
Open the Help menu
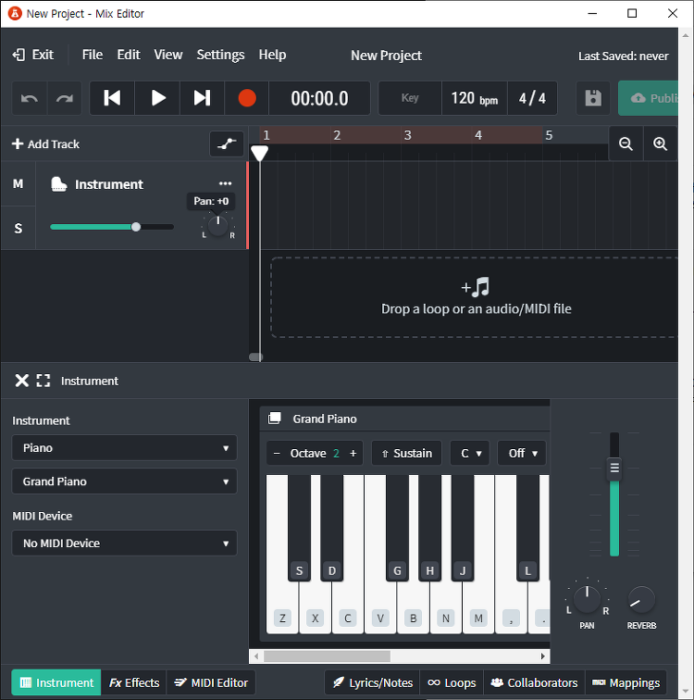click(x=272, y=55)
